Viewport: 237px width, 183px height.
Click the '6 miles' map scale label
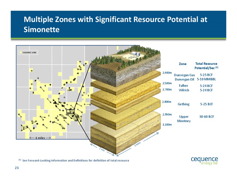40,138
